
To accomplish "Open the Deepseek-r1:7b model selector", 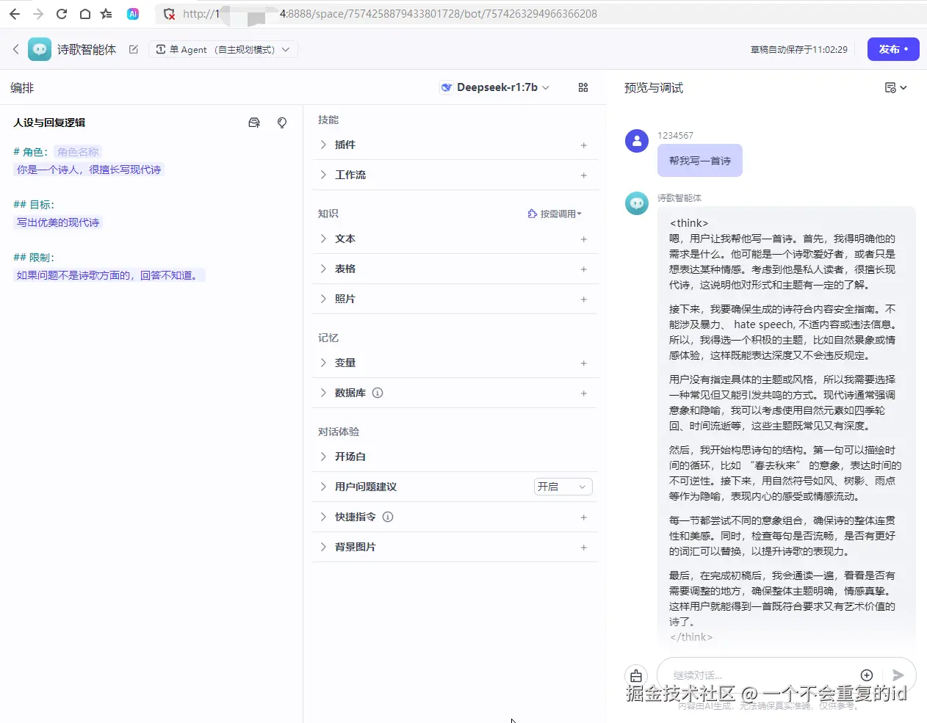I will [495, 87].
